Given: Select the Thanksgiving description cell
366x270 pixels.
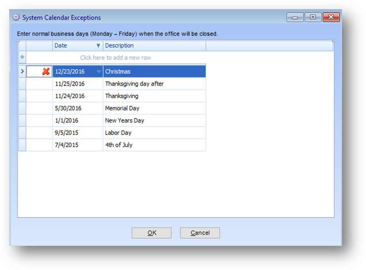Looking at the screenshot, I should pyautogui.click(x=154, y=96).
